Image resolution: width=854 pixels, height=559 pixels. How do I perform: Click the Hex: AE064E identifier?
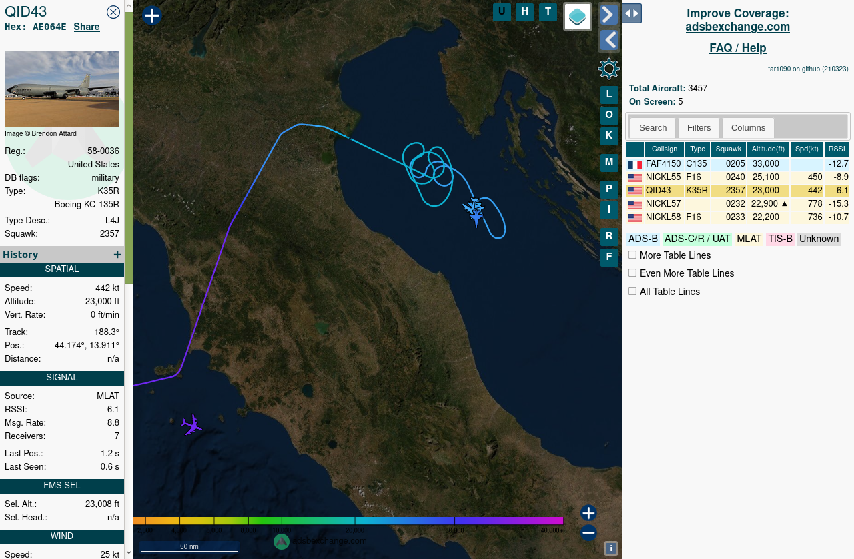click(35, 27)
